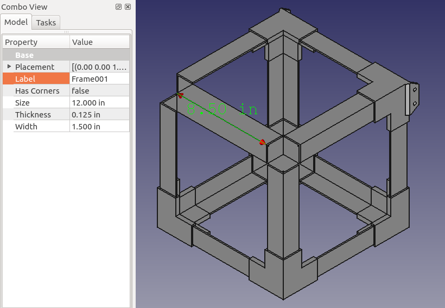Edit the Frame001 label value
The width and height of the screenshot is (445, 308).
[x=100, y=78]
